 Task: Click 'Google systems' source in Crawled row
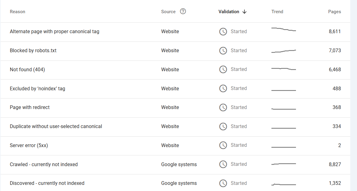(179, 164)
